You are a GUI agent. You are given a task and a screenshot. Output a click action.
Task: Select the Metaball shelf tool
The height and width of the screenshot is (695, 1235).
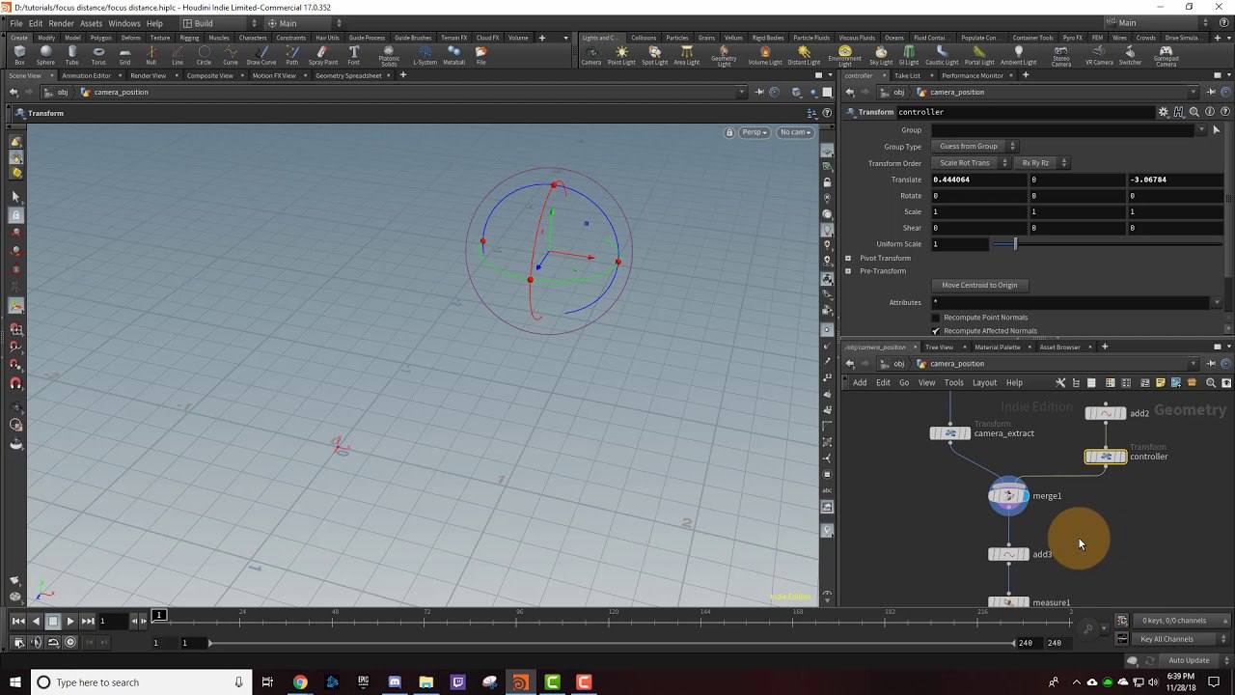tap(454, 55)
